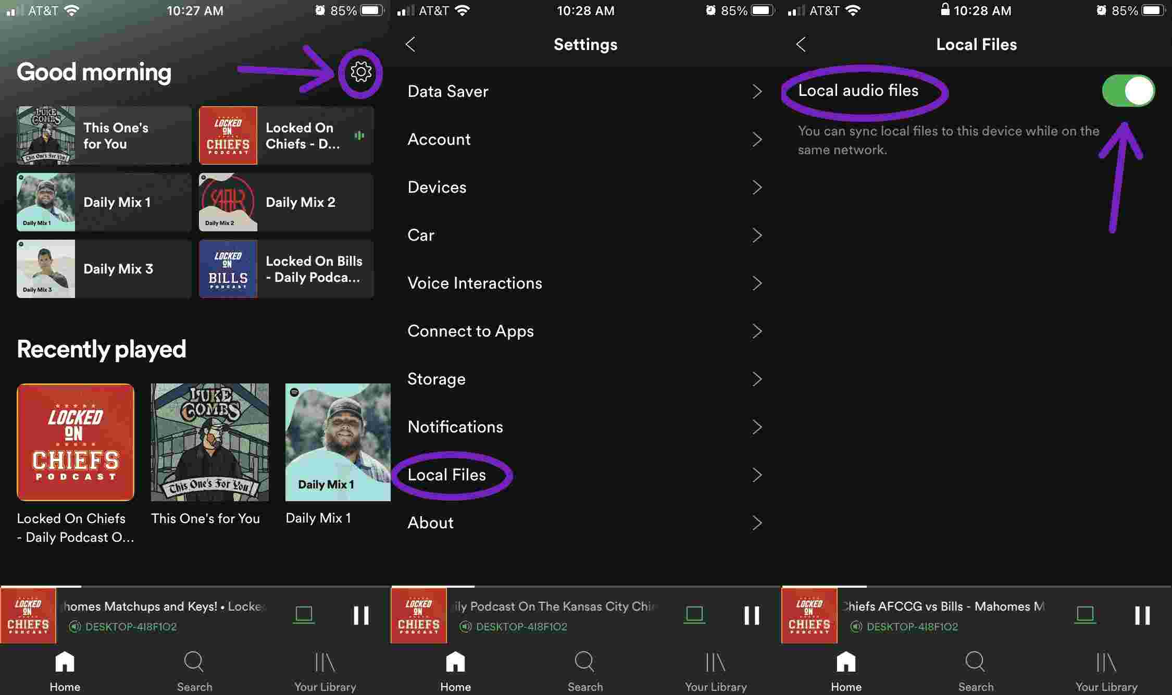Go back from Settings screen

410,44
